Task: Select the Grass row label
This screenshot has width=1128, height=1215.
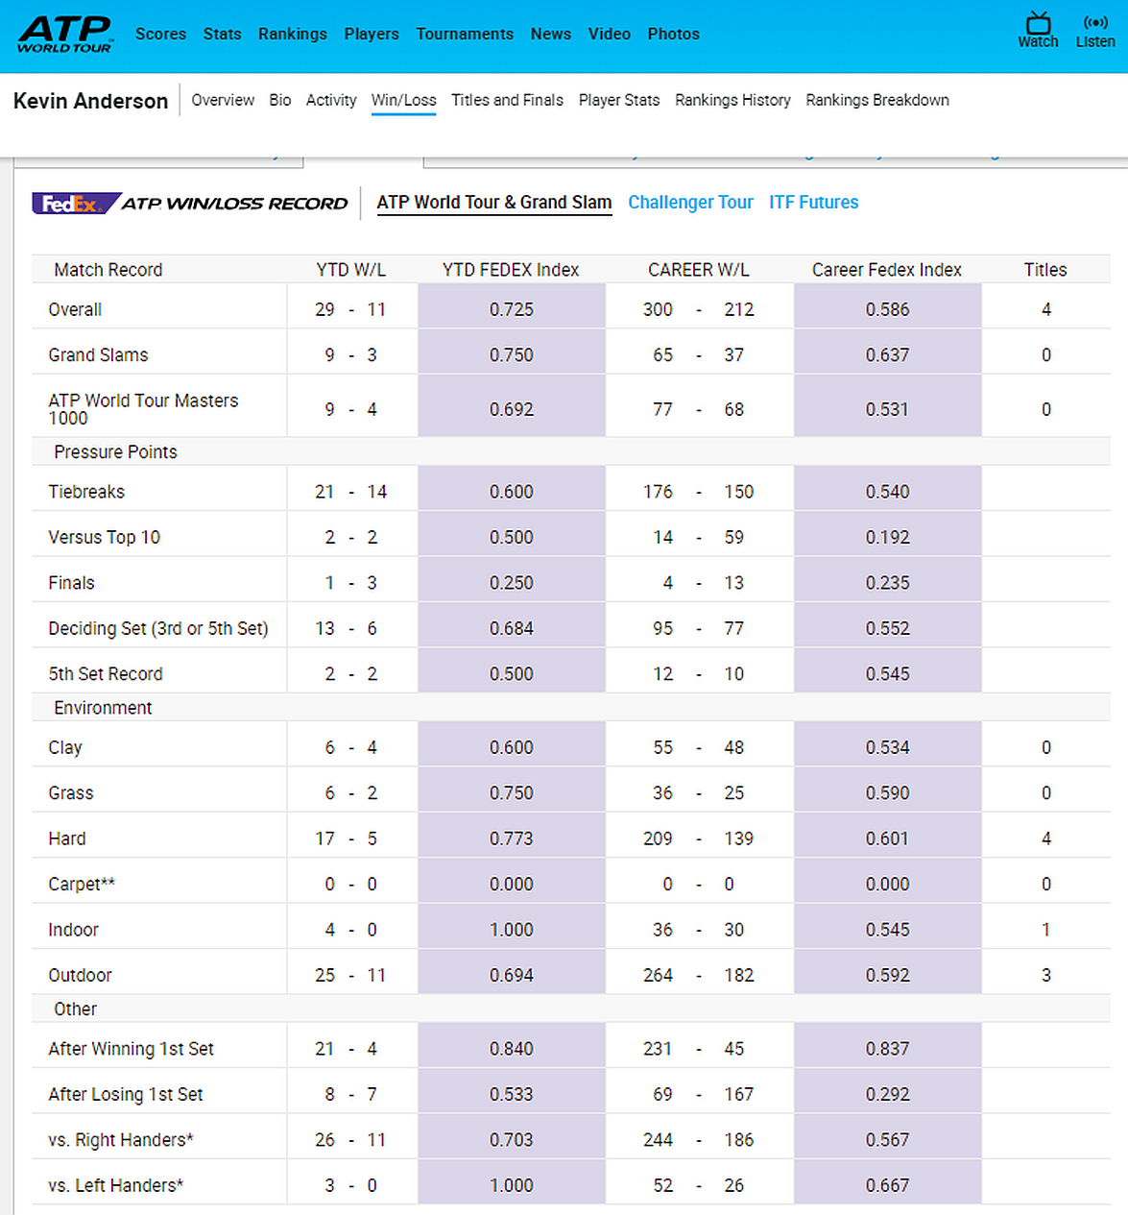Action: click(71, 793)
